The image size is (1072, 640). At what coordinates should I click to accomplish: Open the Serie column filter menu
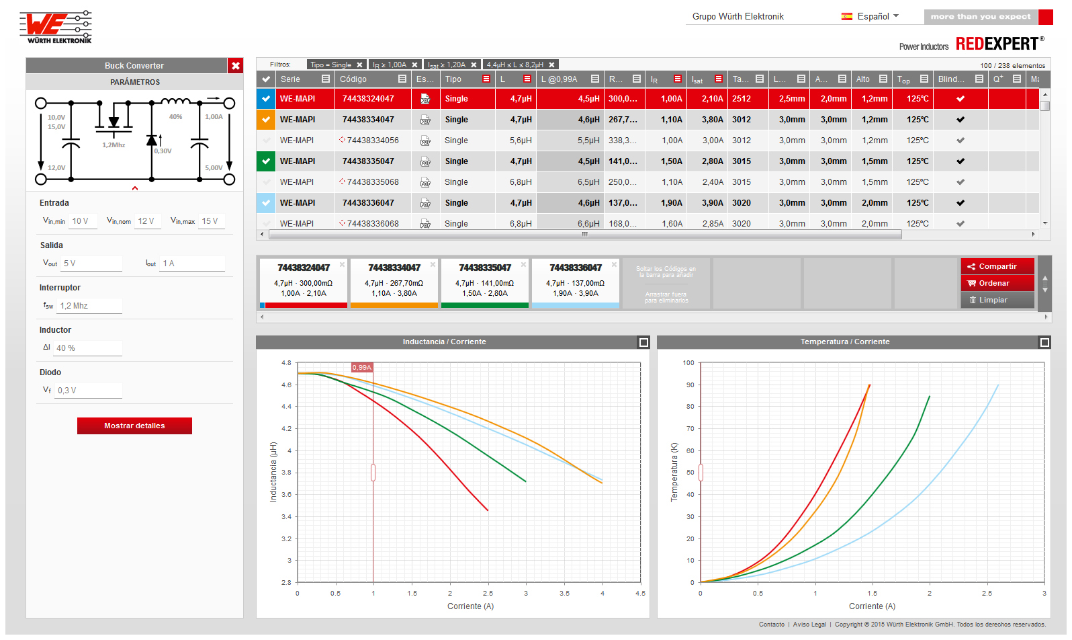(326, 79)
